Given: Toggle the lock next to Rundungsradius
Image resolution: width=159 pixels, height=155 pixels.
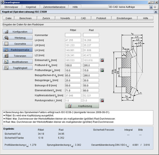Looking at the screenshot, I should [102, 100].
